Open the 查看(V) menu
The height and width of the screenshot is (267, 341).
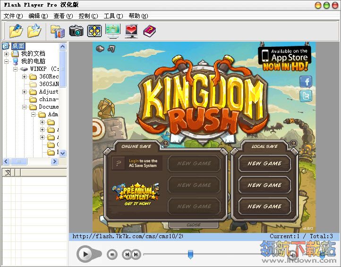pyautogui.click(x=63, y=16)
